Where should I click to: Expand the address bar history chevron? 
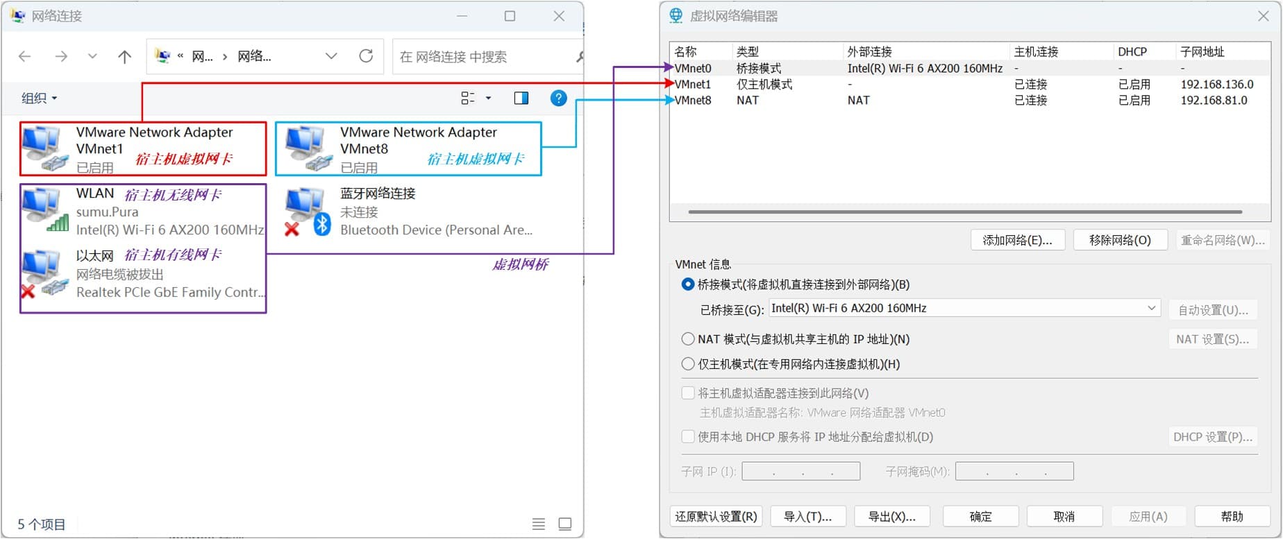(331, 56)
